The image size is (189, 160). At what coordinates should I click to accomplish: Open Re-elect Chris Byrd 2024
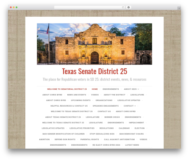[106, 145]
